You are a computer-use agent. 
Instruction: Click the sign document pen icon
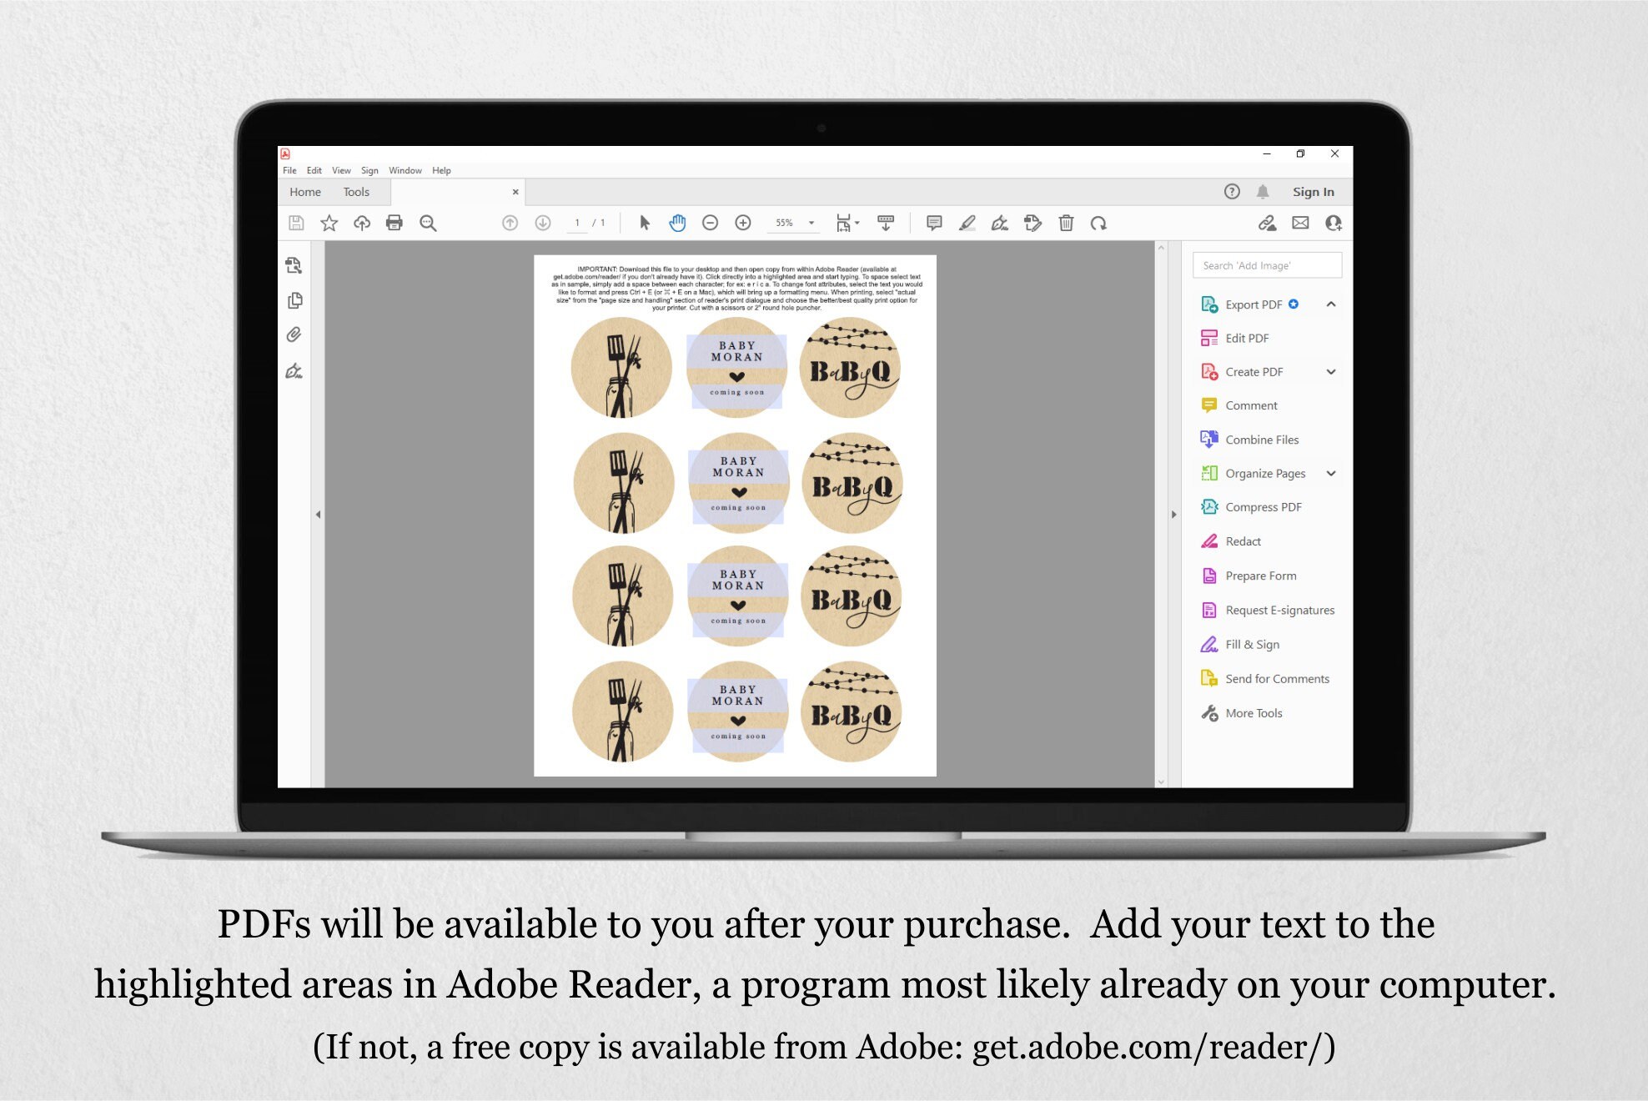pos(1000,223)
